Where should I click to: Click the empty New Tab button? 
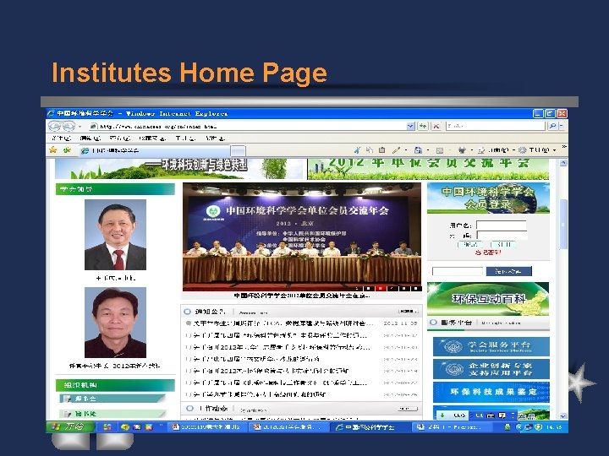pos(239,151)
